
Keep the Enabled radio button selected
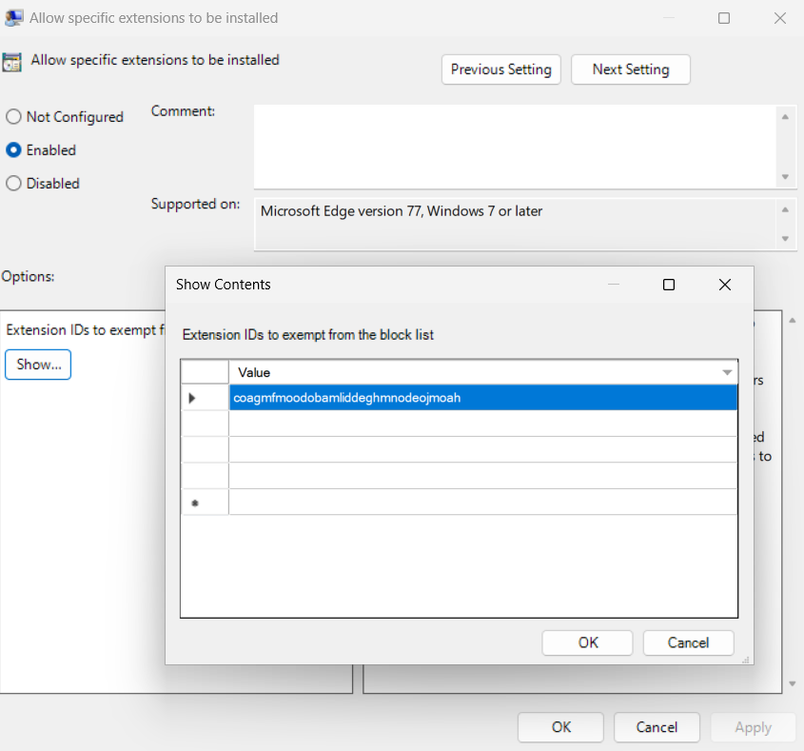pyautogui.click(x=13, y=149)
